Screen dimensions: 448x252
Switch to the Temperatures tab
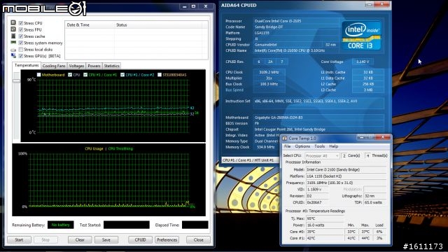[27, 65]
